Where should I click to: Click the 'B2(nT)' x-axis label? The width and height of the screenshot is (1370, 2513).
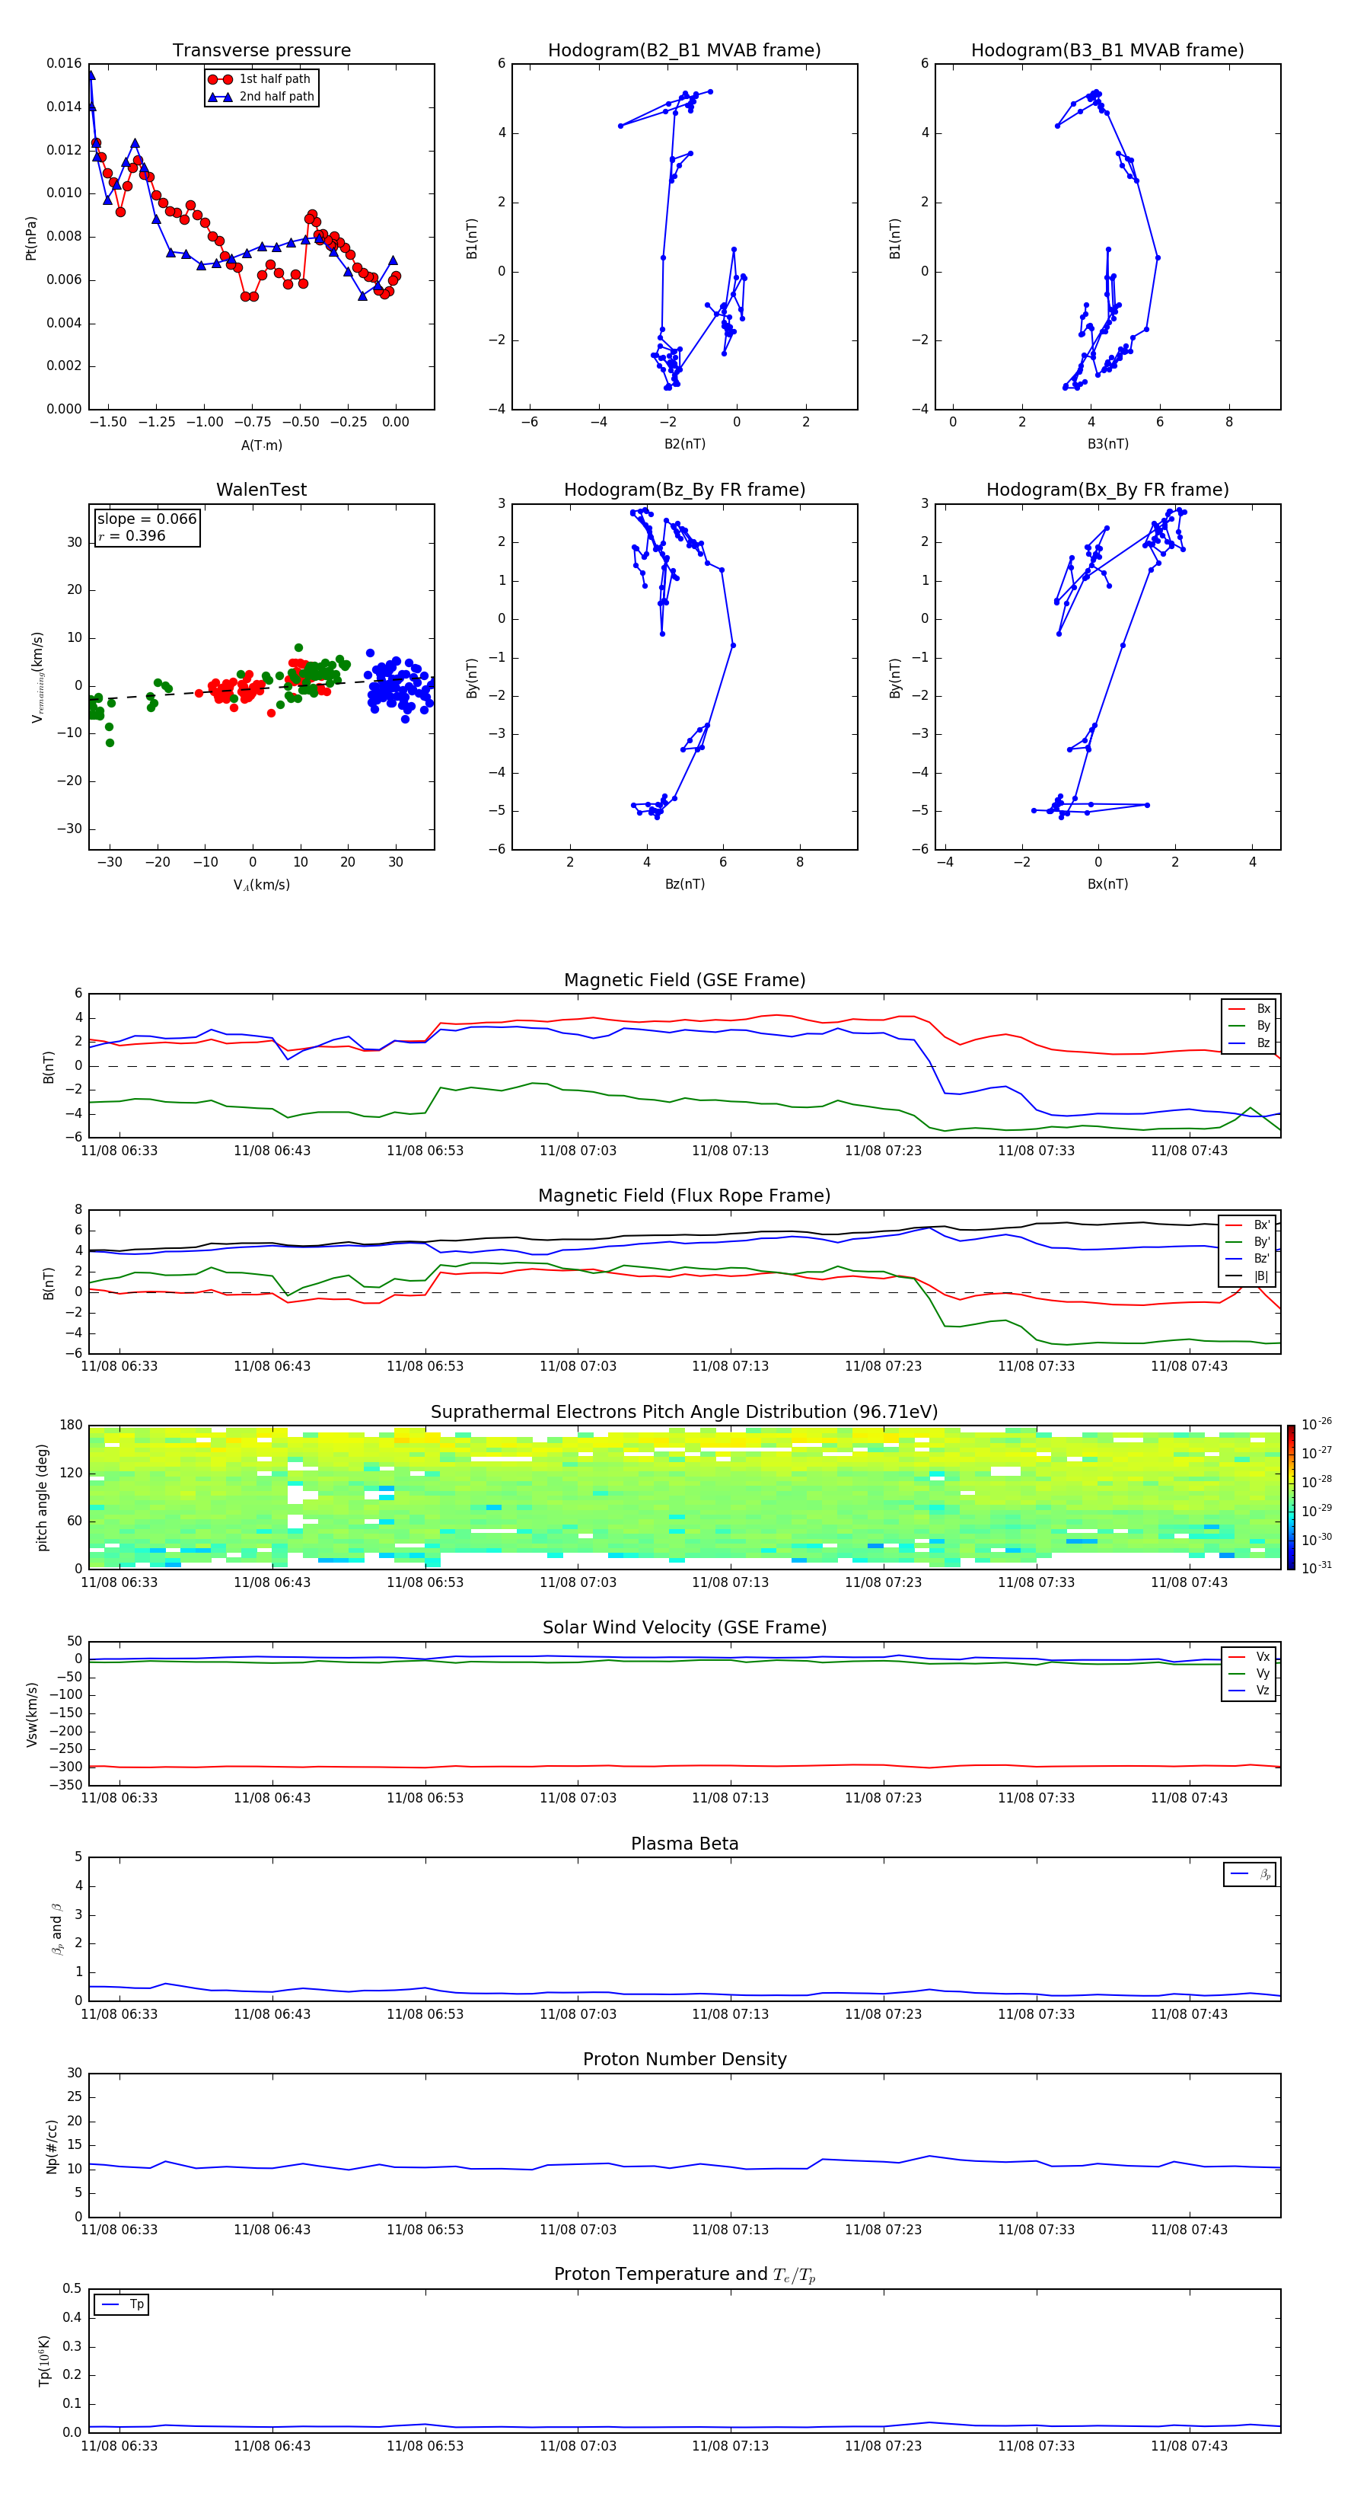pos(684,444)
